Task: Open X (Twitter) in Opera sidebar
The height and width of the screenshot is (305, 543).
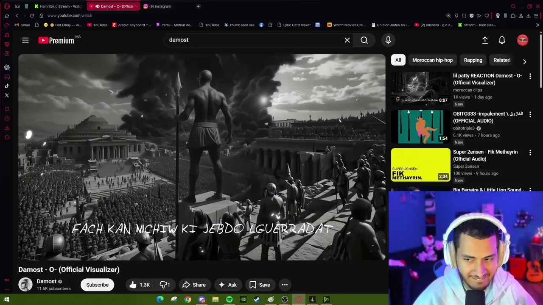Action: coord(7,95)
